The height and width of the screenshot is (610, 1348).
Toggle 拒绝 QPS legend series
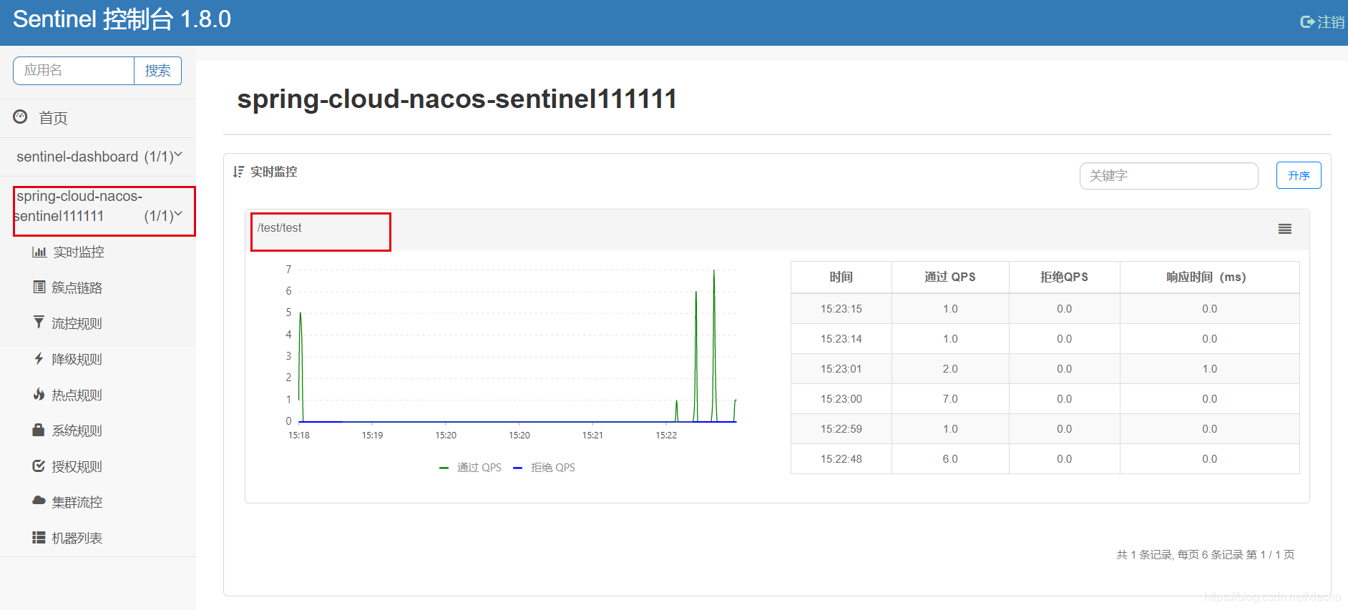coord(544,467)
